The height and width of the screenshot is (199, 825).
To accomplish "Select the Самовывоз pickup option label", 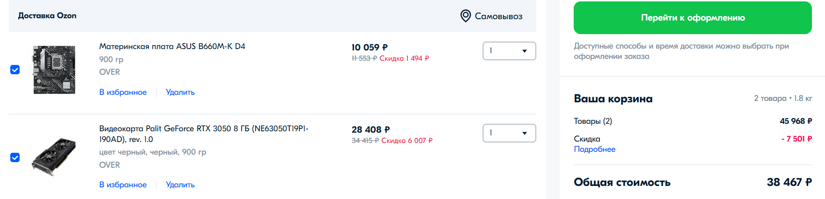I will coord(498,16).
